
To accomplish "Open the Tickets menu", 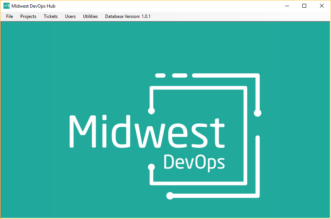I will (x=50, y=16).
